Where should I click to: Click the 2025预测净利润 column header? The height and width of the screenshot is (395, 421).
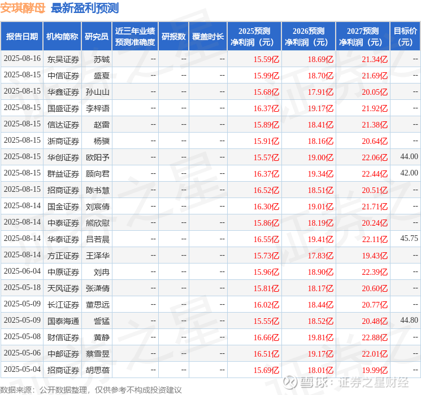(254, 37)
